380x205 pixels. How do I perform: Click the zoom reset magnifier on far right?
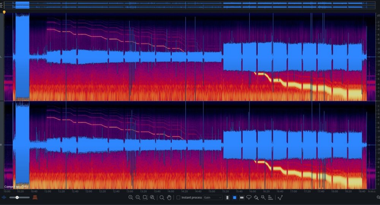(x=377, y=197)
